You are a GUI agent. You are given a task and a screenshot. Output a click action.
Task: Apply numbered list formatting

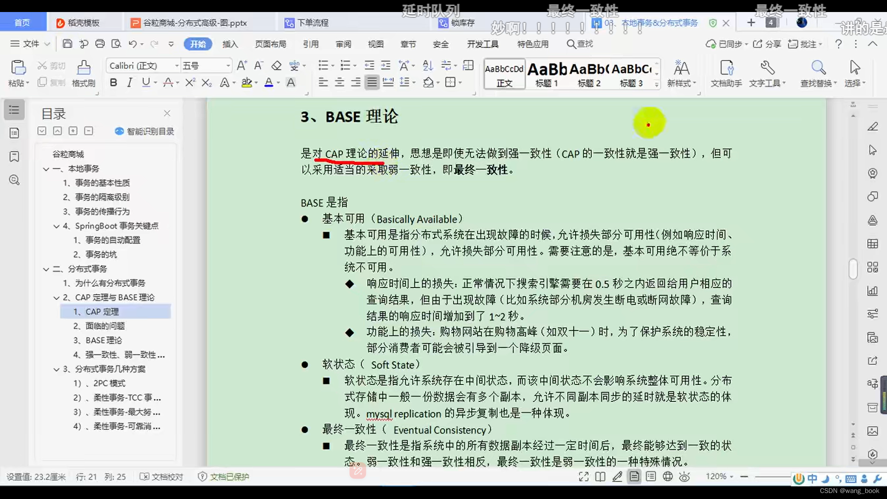(345, 66)
